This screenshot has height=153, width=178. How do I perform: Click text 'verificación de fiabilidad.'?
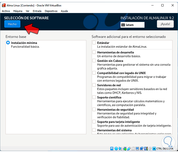tap(113, 117)
